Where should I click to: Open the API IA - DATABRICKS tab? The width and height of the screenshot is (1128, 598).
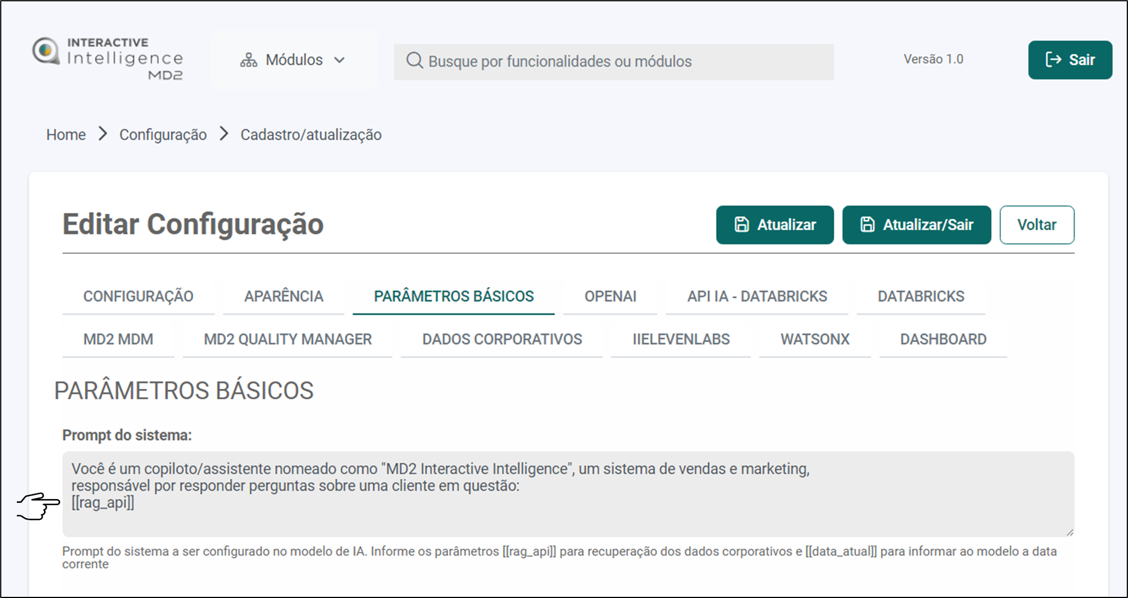[757, 296]
